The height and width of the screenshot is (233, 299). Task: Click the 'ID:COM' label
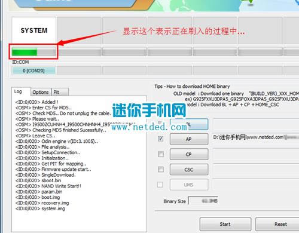(x=20, y=62)
